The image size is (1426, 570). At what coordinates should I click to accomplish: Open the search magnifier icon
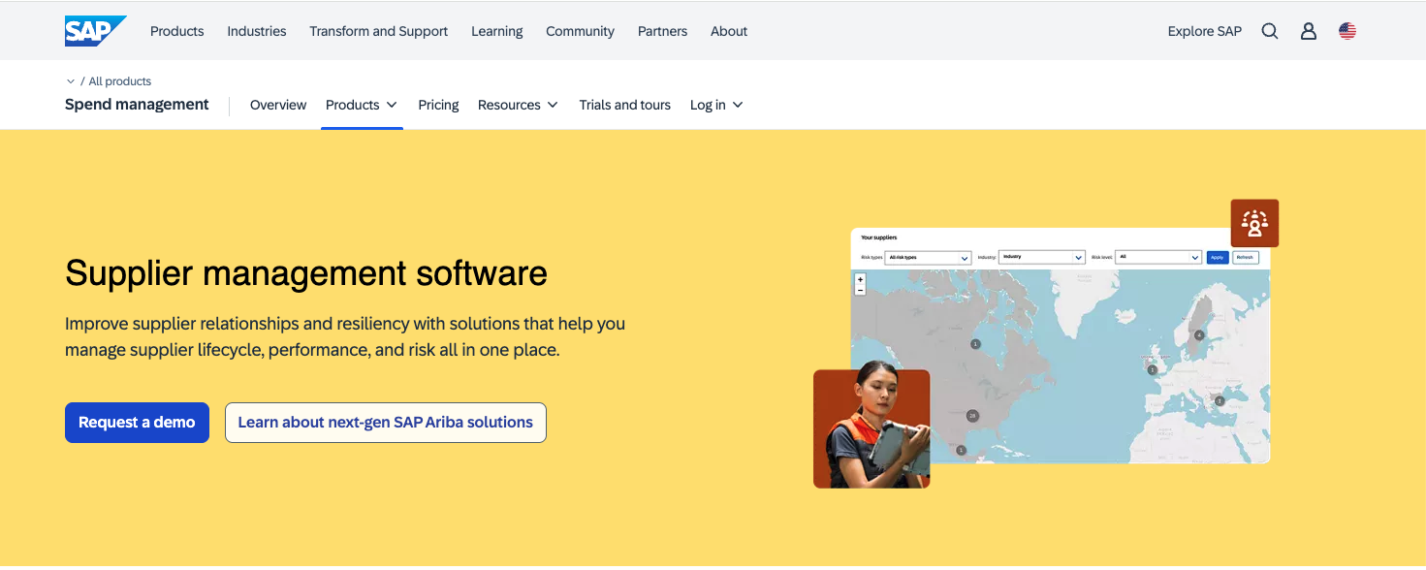coord(1270,31)
